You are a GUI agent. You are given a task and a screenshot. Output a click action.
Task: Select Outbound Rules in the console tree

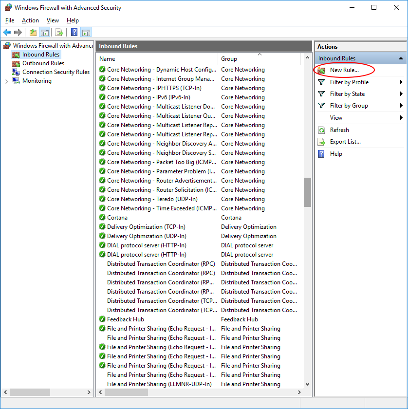coord(43,63)
